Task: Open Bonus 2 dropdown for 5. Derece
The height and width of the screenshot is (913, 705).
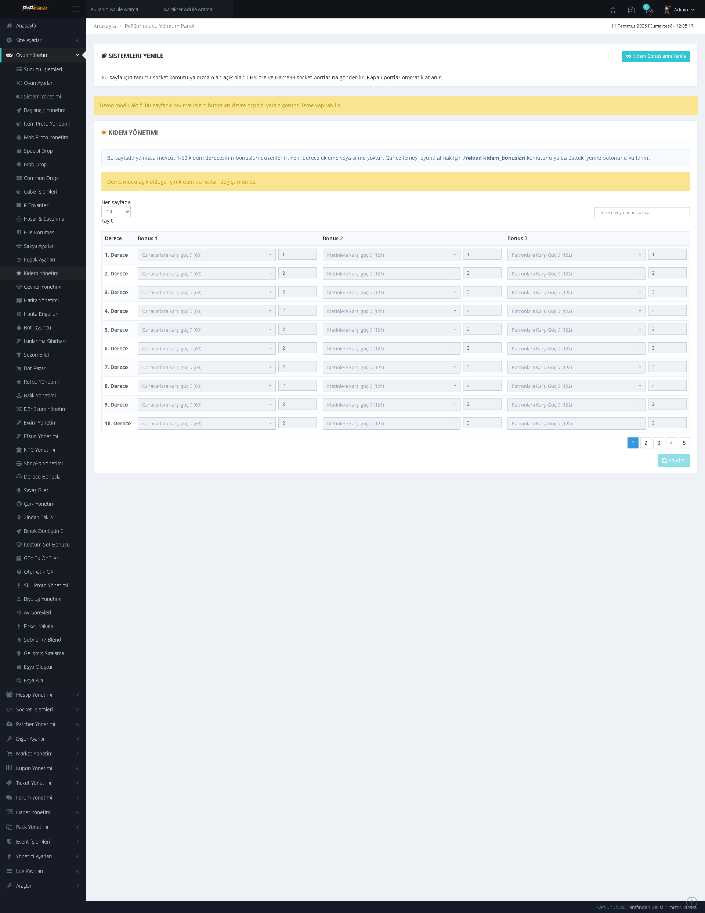Action: pos(391,330)
